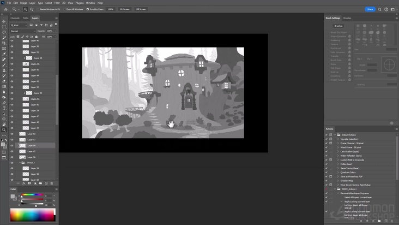Click the Brushes button in Brush Settings
The width and height of the screenshot is (399, 225).
pos(338,26)
